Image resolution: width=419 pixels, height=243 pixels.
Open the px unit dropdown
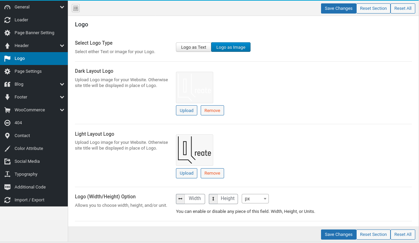(x=255, y=199)
